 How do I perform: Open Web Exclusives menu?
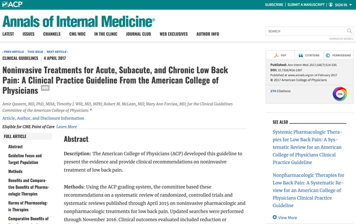(174, 34)
